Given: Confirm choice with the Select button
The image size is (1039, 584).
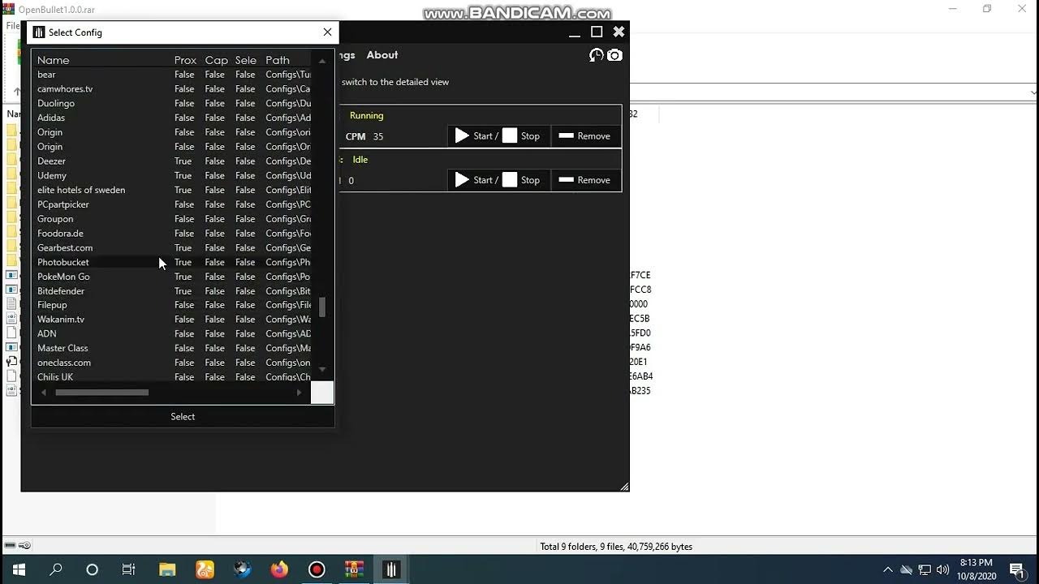Looking at the screenshot, I should coord(183,416).
